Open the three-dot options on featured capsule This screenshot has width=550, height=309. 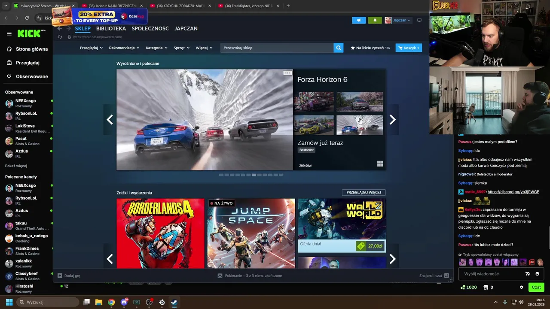point(287,73)
